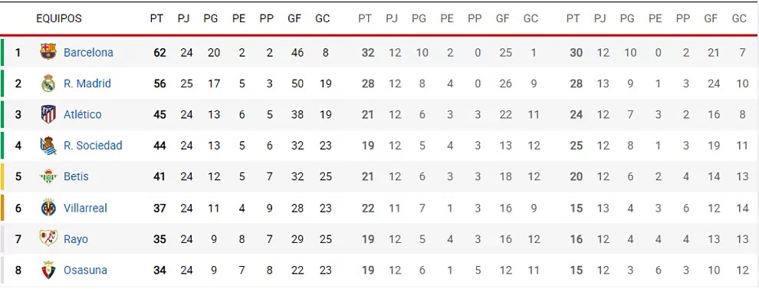Open the Rayo team link

tap(76, 239)
